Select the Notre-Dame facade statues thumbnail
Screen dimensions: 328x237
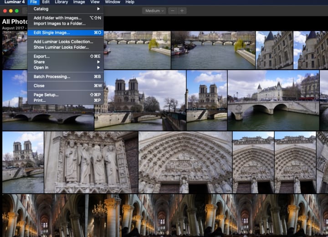coord(91,162)
